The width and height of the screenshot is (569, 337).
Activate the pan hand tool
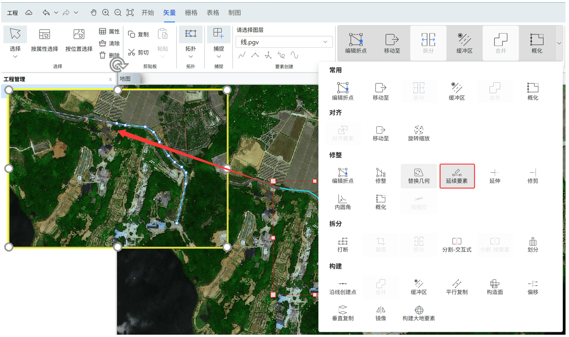point(94,13)
